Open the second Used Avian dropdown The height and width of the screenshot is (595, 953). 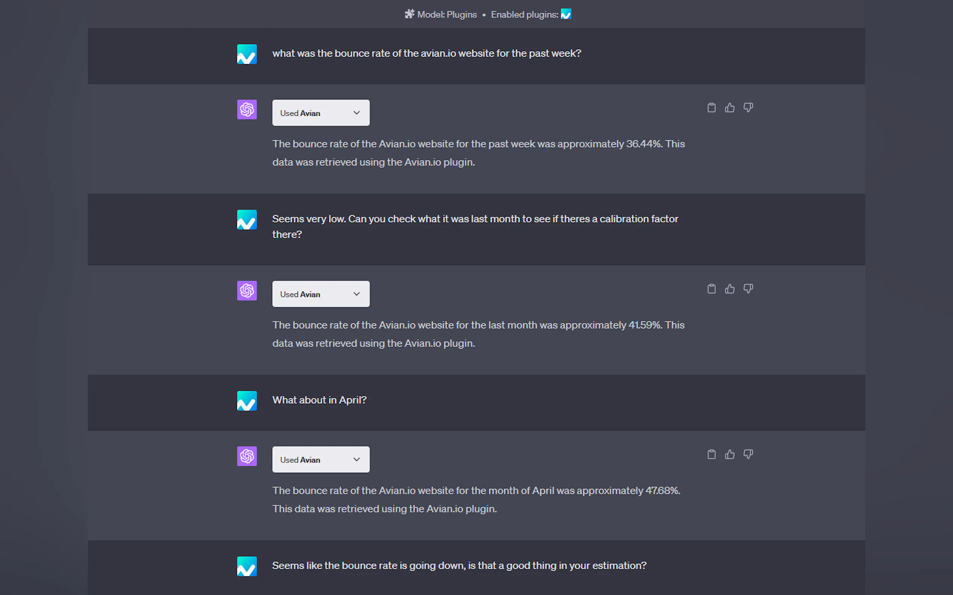click(320, 293)
